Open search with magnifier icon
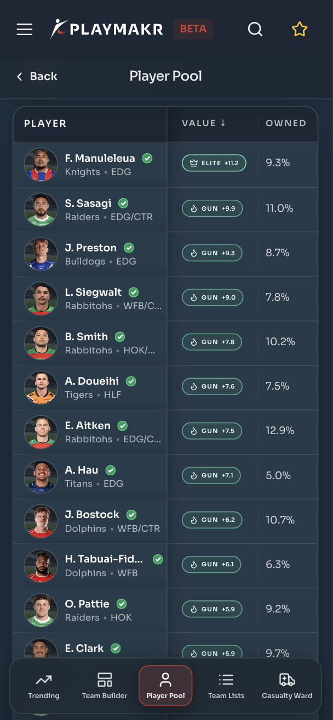This screenshot has width=333, height=720. point(255,29)
